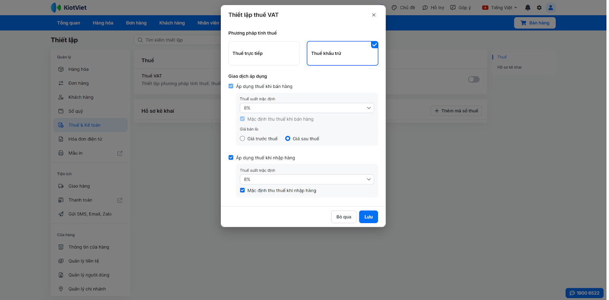609x300 pixels.
Task: Open the Tiếng Việt language dropdown
Action: point(500,8)
